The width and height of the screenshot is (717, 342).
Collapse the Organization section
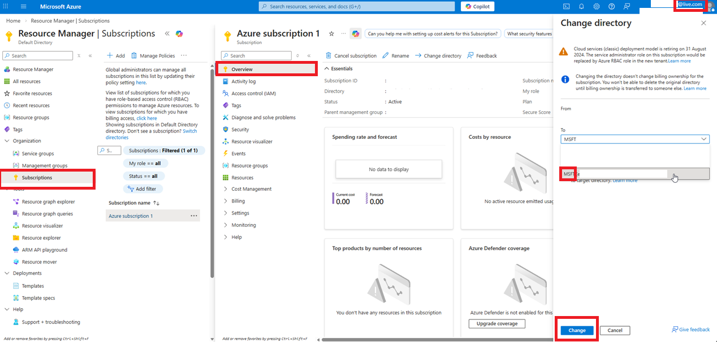click(x=7, y=141)
